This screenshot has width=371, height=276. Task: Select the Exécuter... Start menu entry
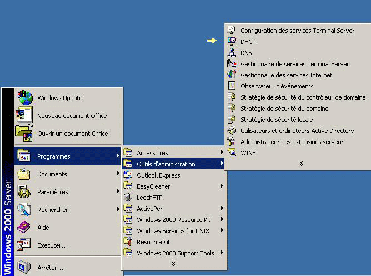coord(68,245)
